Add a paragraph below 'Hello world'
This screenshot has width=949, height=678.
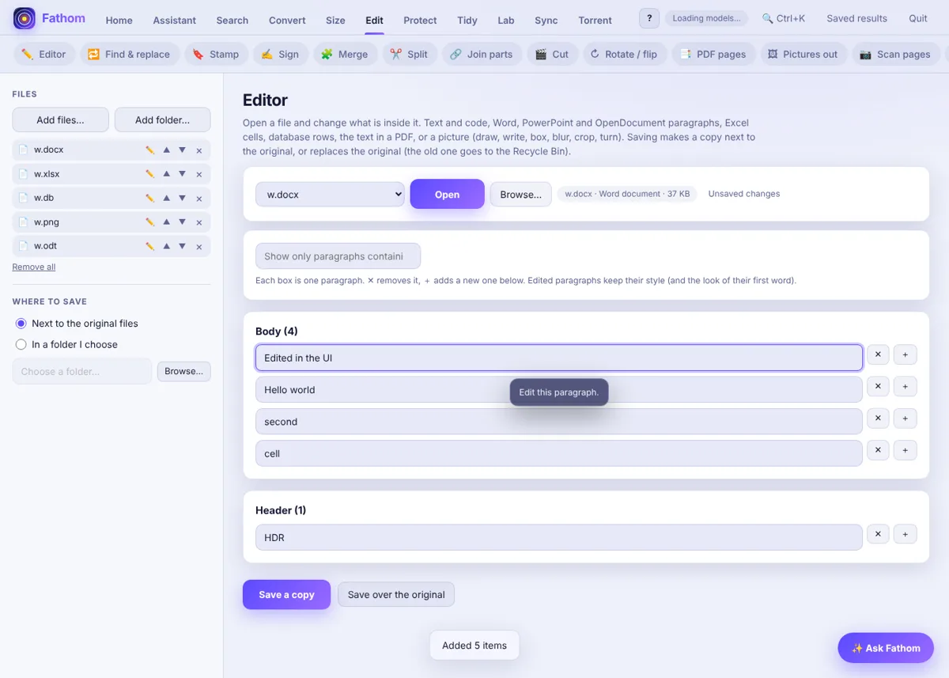click(x=906, y=386)
